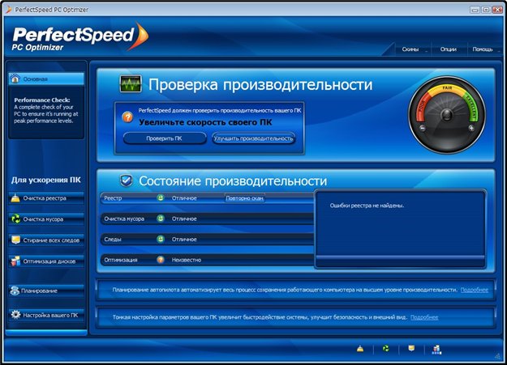This screenshot has width=507, height=365.
Task: Open Оптимизация дисков from sidebar
Action: click(x=46, y=261)
